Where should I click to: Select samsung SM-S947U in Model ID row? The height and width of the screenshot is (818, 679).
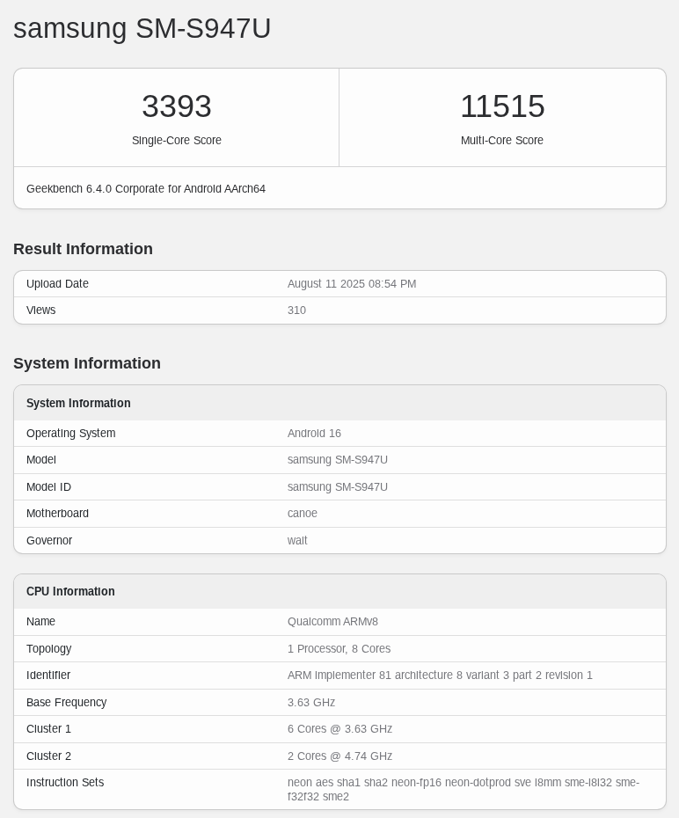(x=338, y=486)
